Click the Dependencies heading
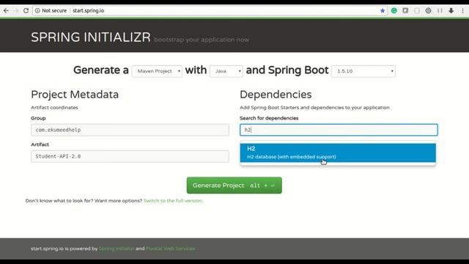 point(276,95)
